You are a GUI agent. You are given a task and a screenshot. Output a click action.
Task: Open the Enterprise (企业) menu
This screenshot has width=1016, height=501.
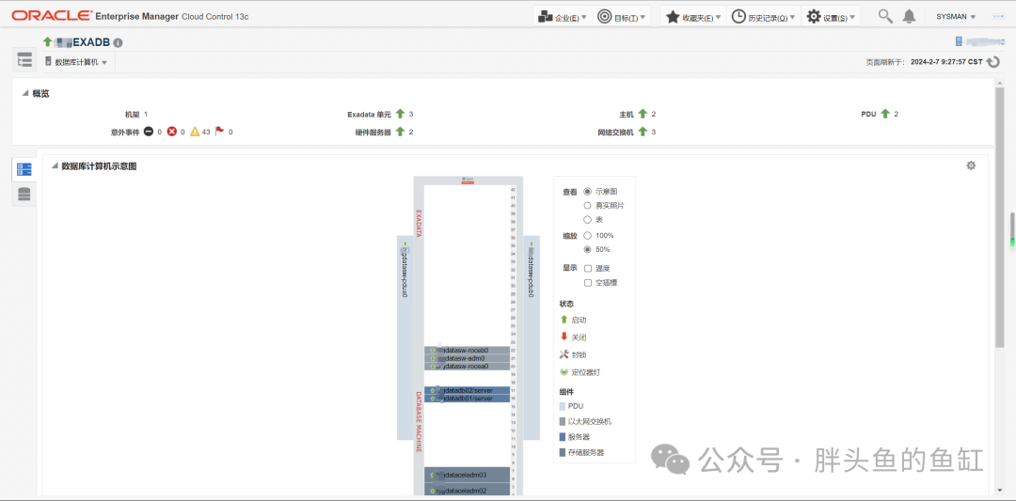pos(564,17)
